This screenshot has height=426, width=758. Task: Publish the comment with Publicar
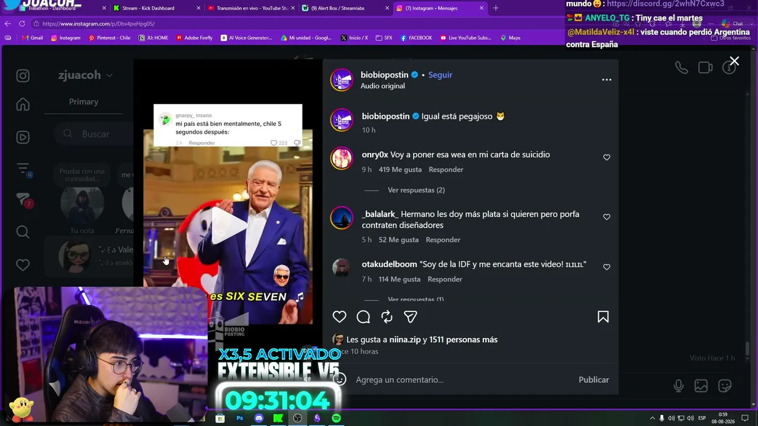pos(594,379)
